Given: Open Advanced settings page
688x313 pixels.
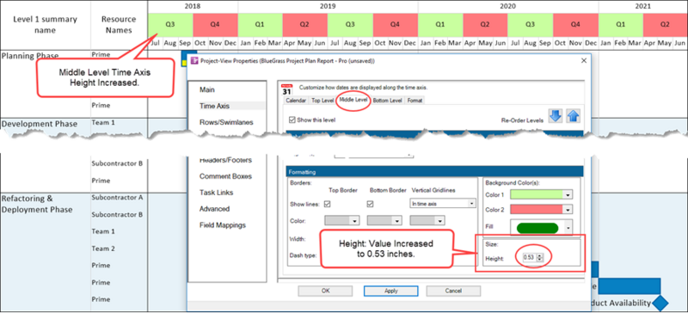Looking at the screenshot, I should point(214,208).
